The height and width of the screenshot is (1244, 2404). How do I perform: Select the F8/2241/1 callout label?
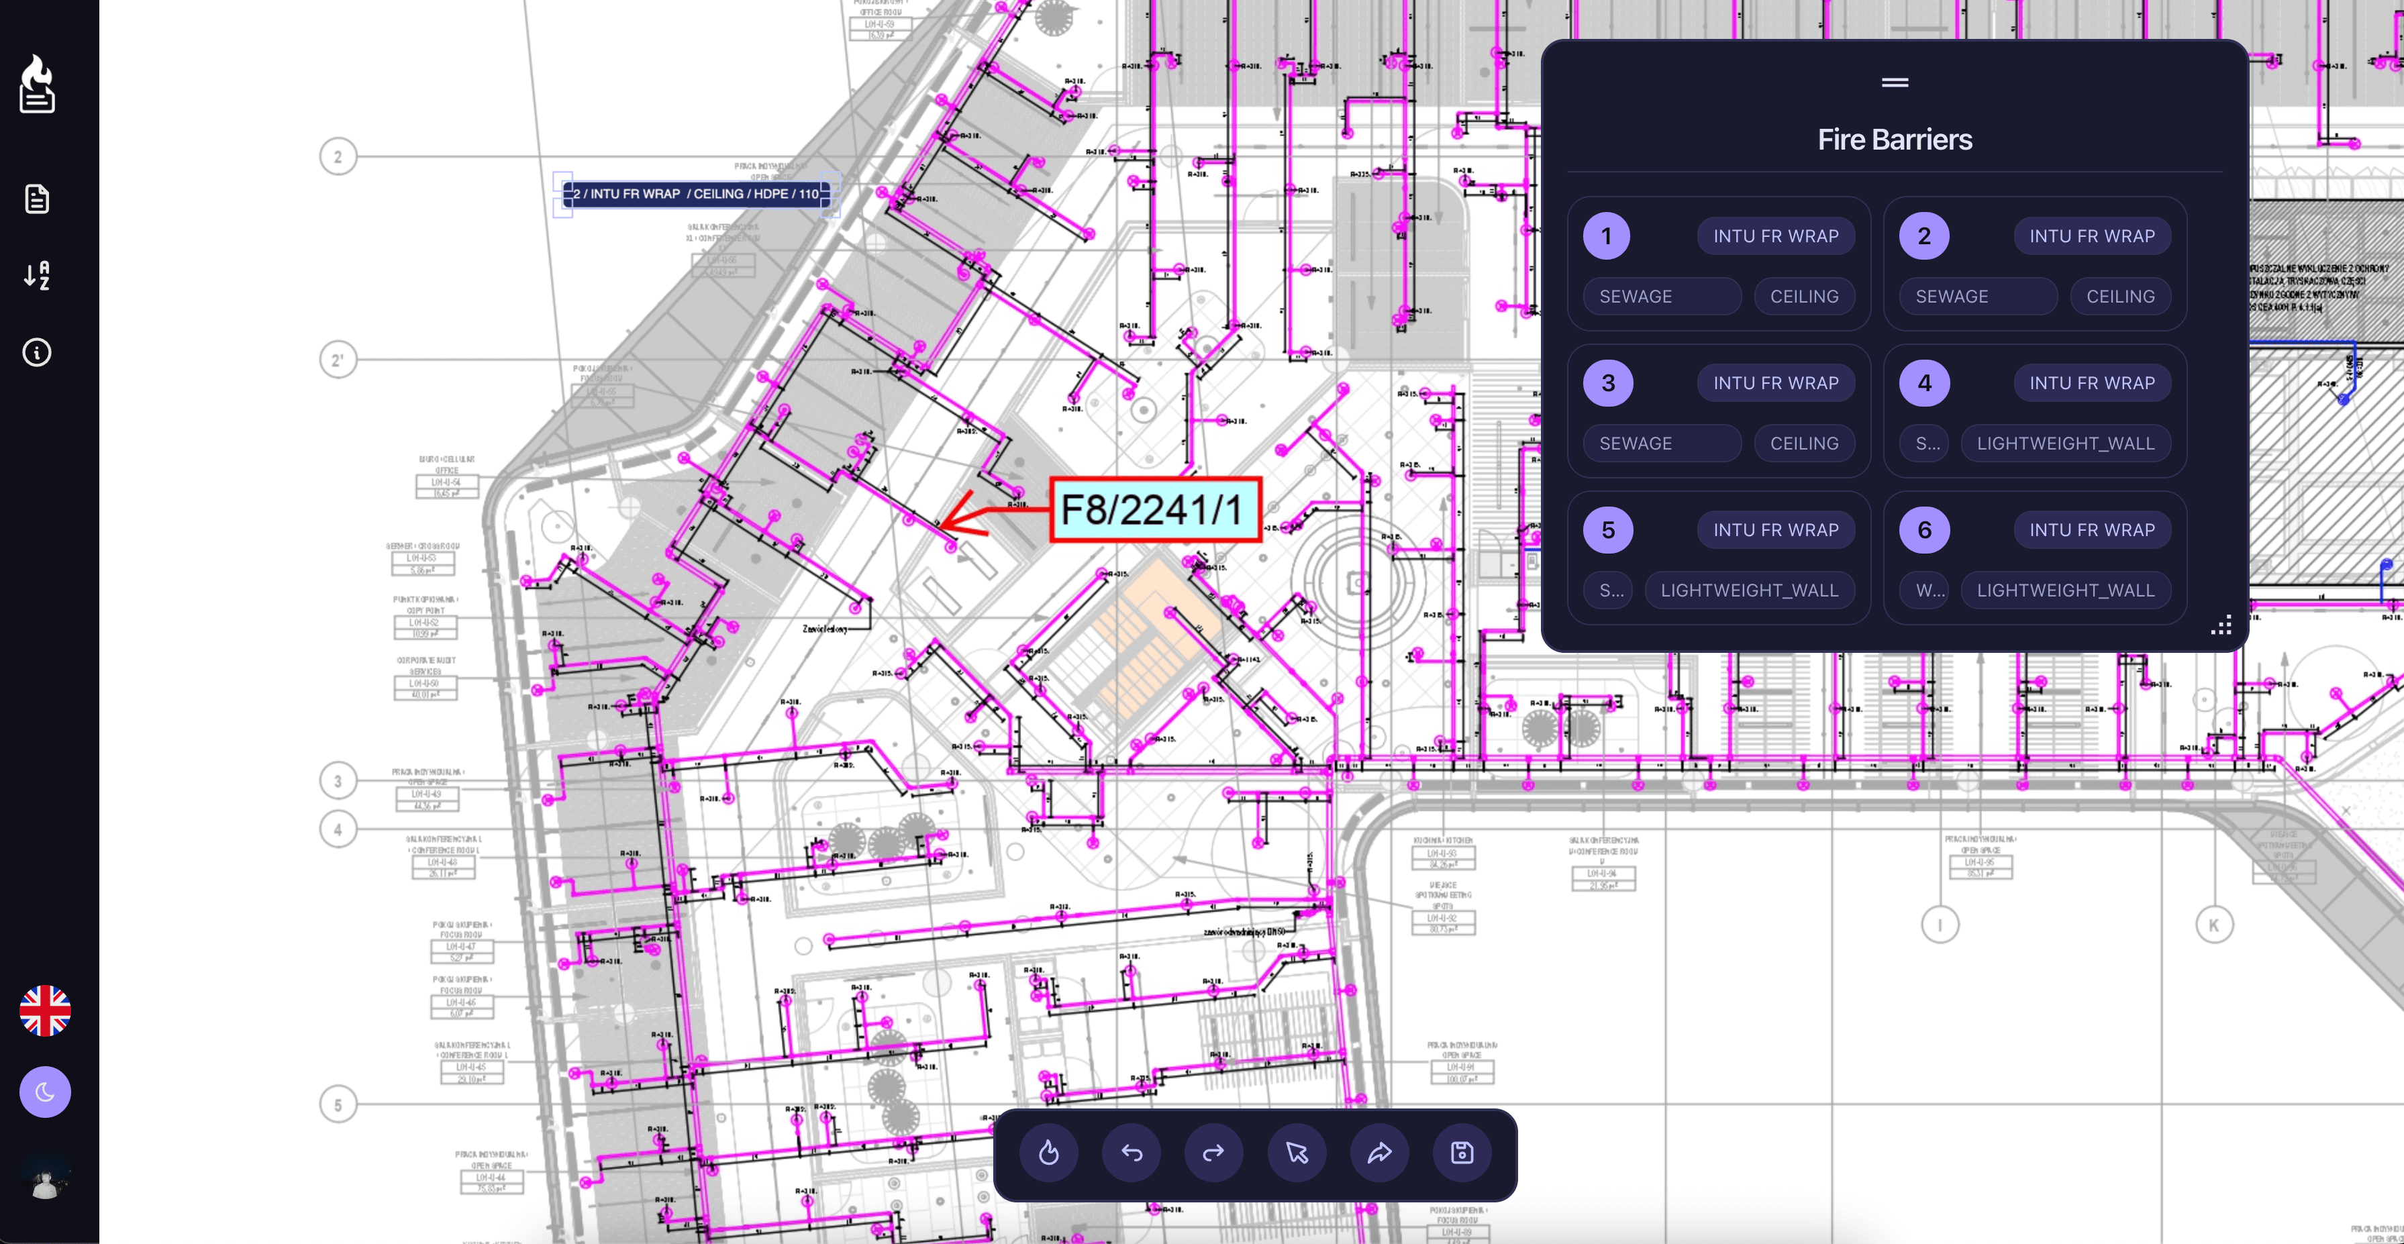[x=1154, y=509]
